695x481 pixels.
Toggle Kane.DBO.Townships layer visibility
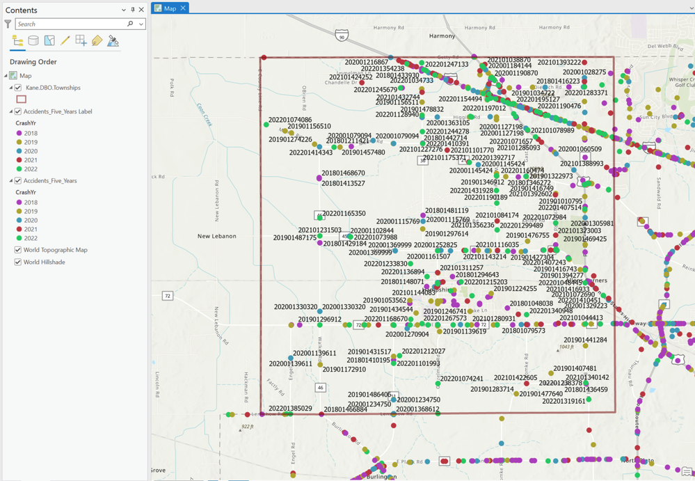18,88
